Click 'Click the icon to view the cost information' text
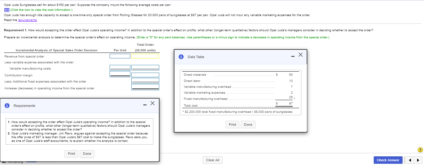 tap(41, 10)
